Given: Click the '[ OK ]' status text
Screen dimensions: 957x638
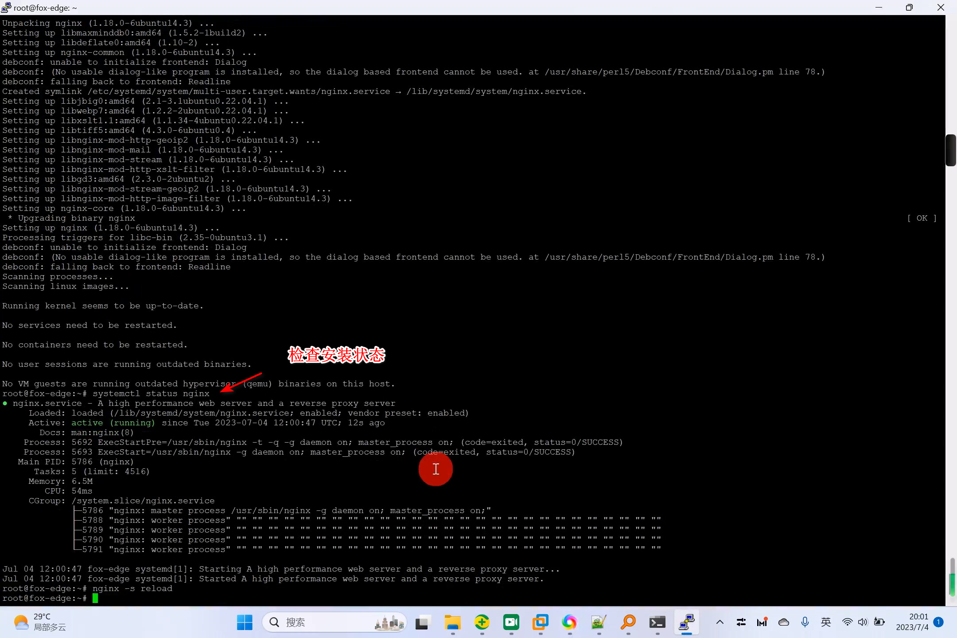Looking at the screenshot, I should (x=922, y=218).
